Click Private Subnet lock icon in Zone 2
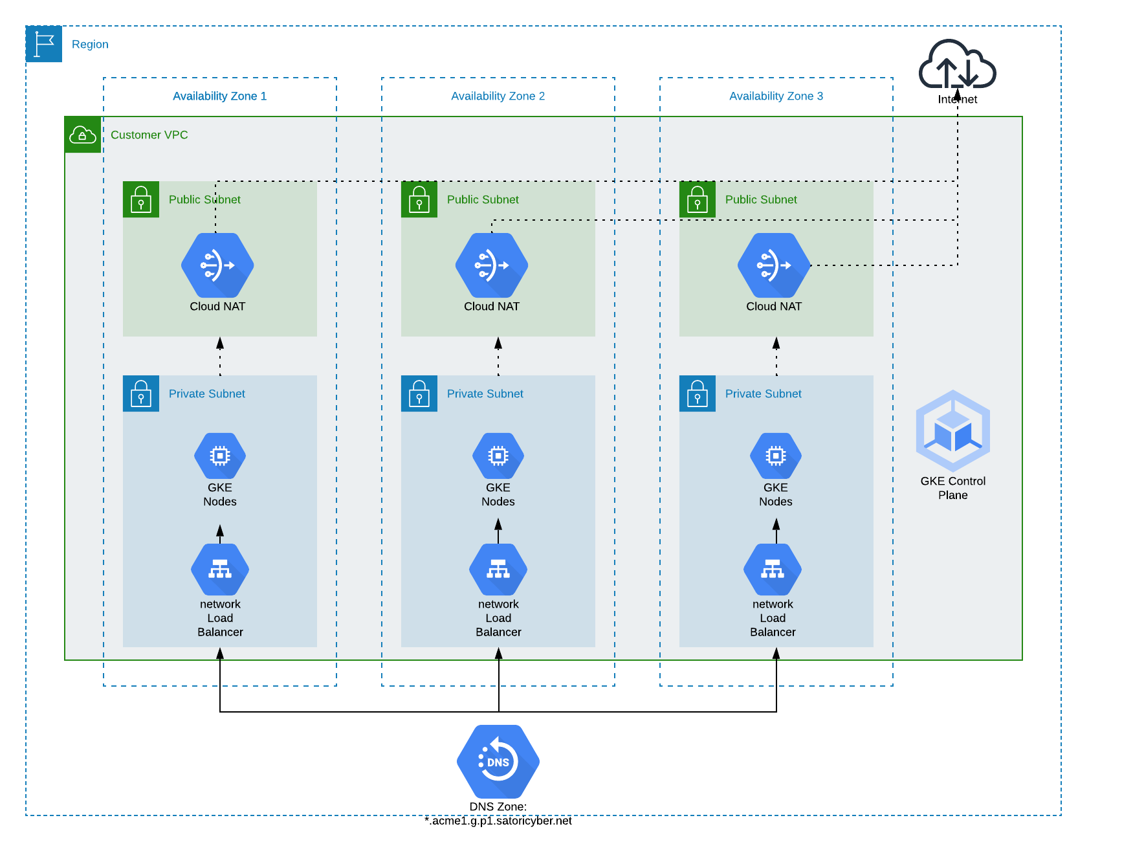Viewport: 1133px width, 853px height. point(419,393)
